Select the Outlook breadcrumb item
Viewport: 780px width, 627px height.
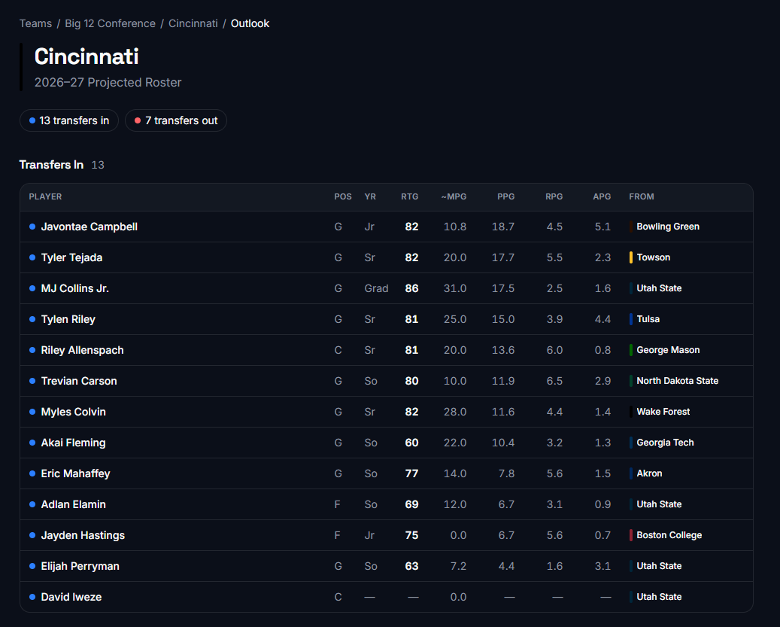click(250, 23)
